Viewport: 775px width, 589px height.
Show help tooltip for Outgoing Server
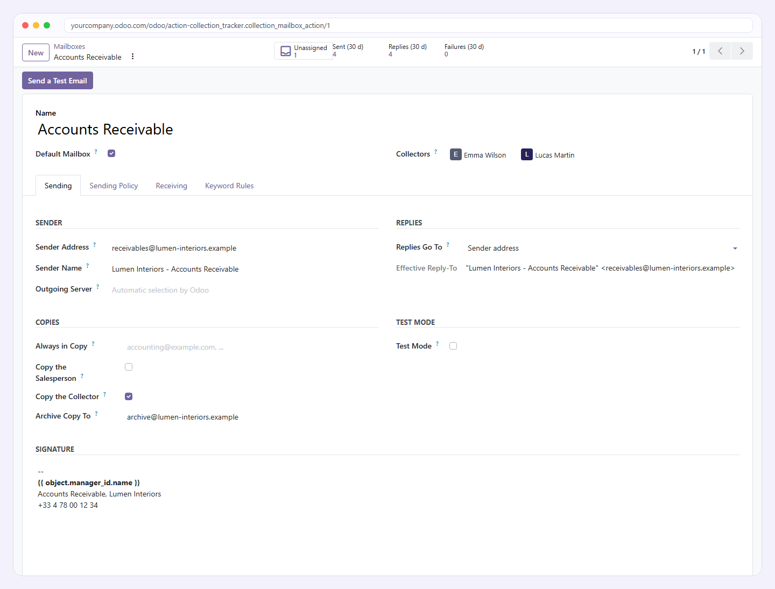click(x=98, y=287)
